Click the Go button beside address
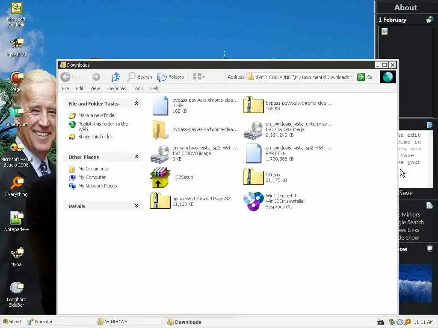Screen dimensions: 438x328 [x=364, y=77]
